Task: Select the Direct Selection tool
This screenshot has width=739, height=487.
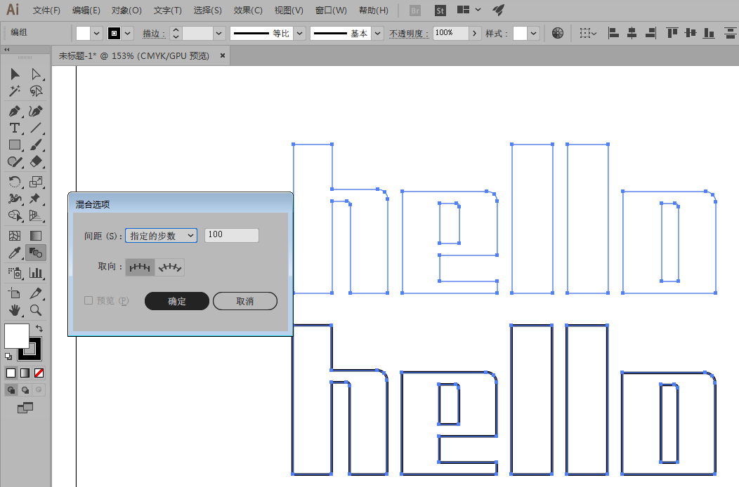Action: [36, 74]
